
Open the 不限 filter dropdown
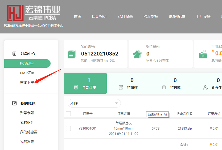94,103
